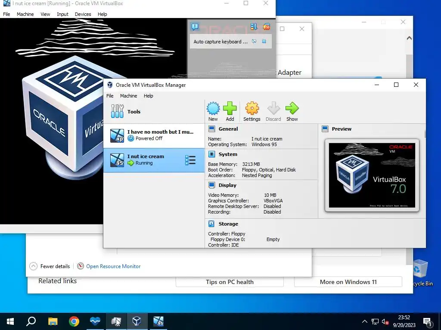Open the list menu icon on I nut ice cream
Image resolution: width=441 pixels, height=330 pixels.
(x=190, y=160)
